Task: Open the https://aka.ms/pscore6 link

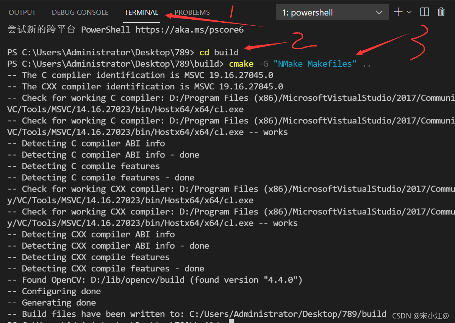Action: coord(189,30)
